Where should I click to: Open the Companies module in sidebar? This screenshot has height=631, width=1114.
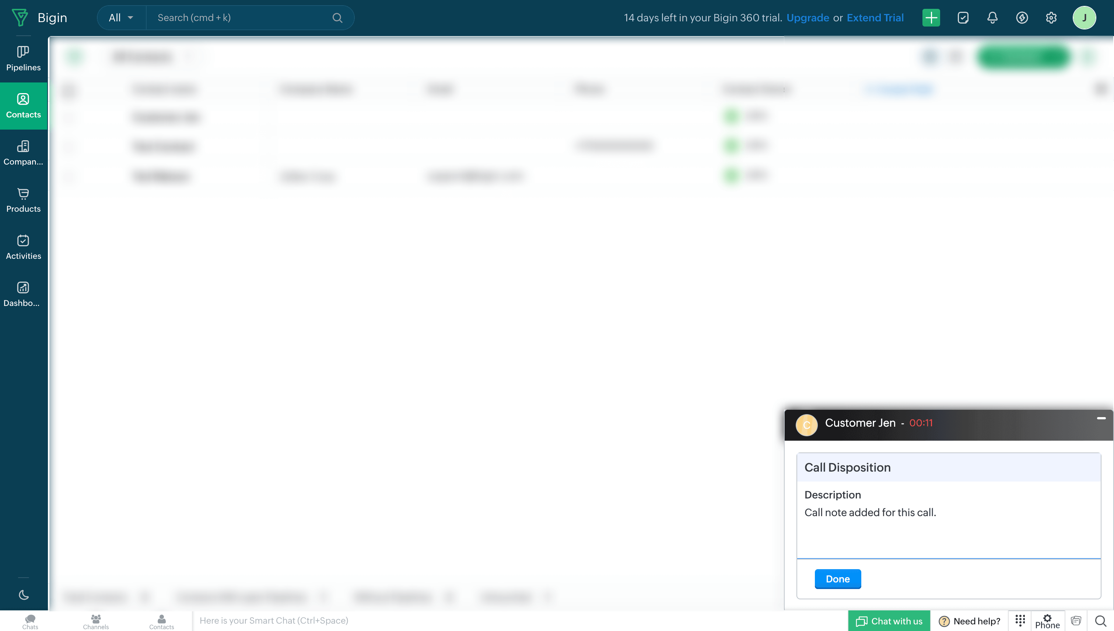pyautogui.click(x=24, y=153)
